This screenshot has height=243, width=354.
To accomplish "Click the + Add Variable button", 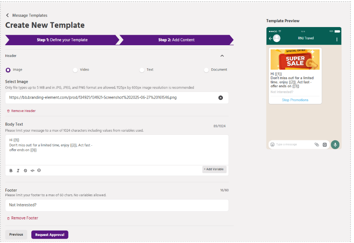I will tap(214, 169).
